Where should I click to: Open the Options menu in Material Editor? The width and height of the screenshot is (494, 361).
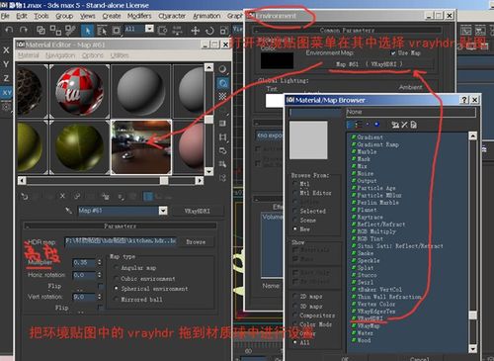click(93, 55)
